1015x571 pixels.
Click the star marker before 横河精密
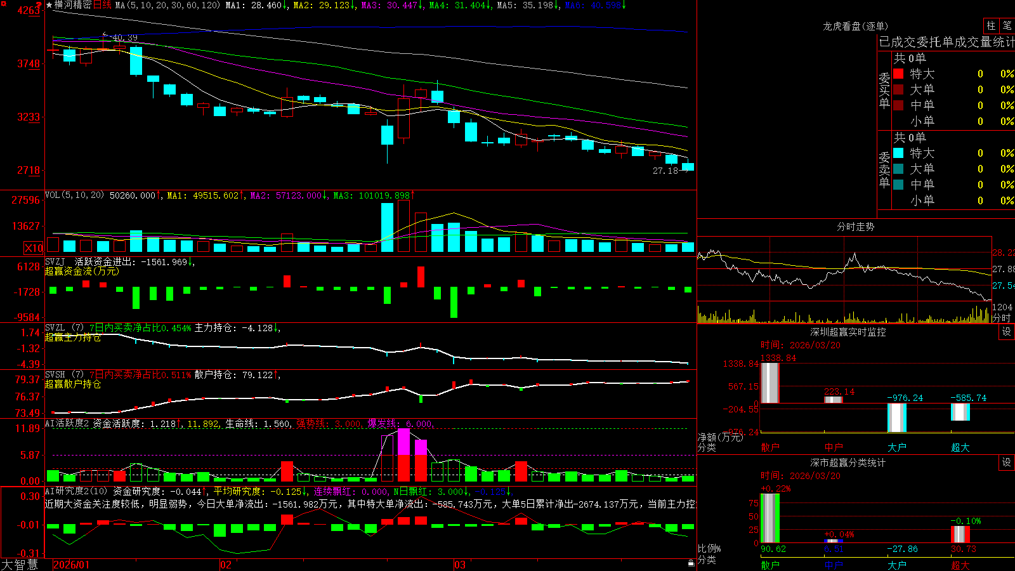[49, 5]
